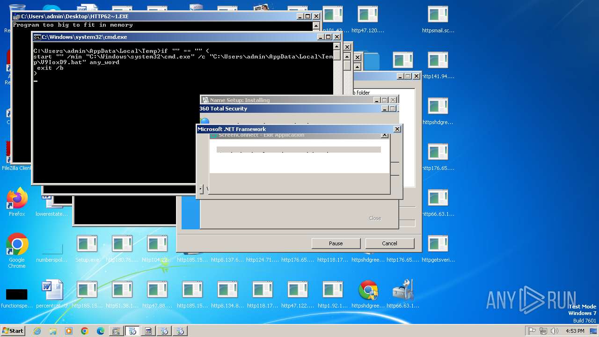The height and width of the screenshot is (337, 599).
Task: Select the http141.94 desktop file icon
Action: (438, 65)
